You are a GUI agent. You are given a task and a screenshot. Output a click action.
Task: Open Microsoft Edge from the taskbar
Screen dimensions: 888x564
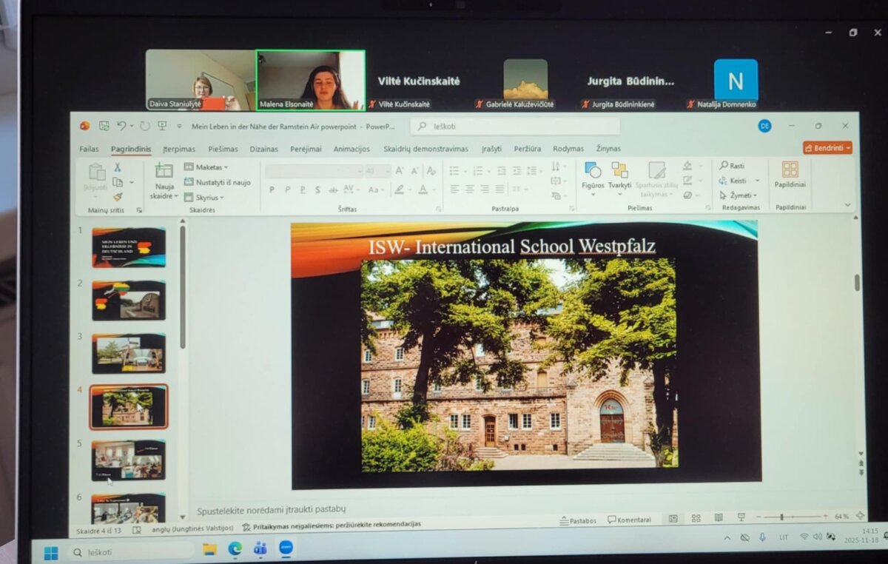pos(235,548)
